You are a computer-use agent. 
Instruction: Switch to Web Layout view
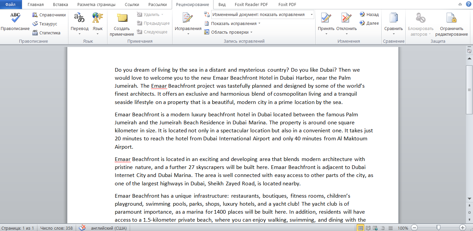tap(375, 228)
